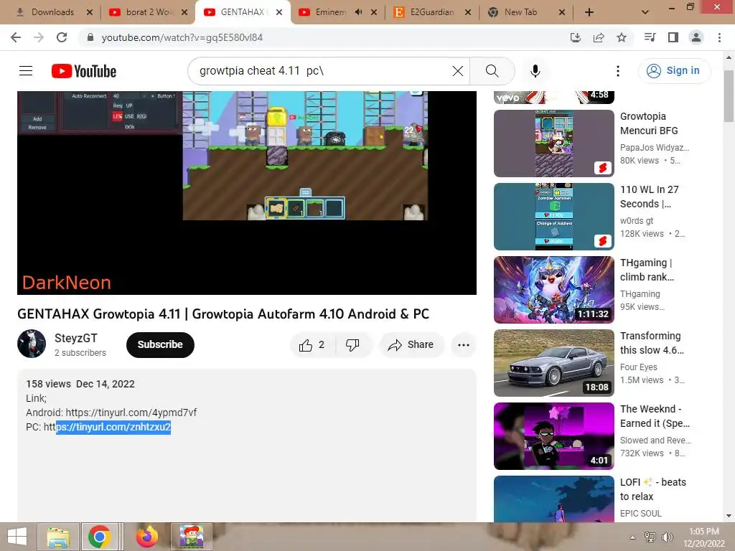Open more actions ellipsis under video
Screen dimensions: 735x551
(x=464, y=345)
